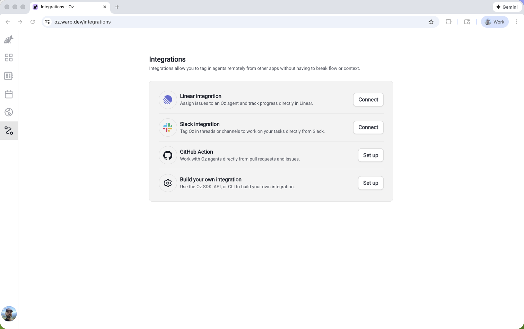This screenshot has height=329, width=524.
Task: Click the GitHub logo icon
Action: [168, 155]
